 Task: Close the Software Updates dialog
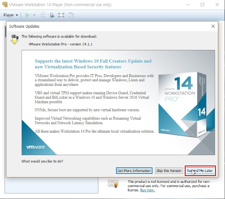[213, 26]
